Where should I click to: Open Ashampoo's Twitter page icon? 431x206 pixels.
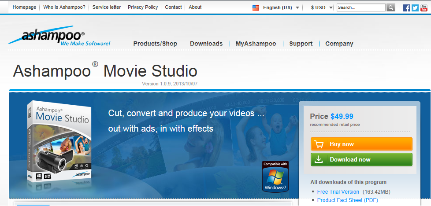(x=415, y=7)
